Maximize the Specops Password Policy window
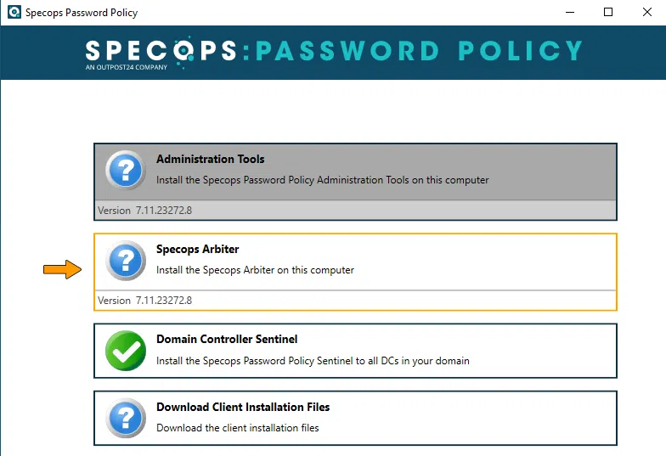 pos(608,13)
